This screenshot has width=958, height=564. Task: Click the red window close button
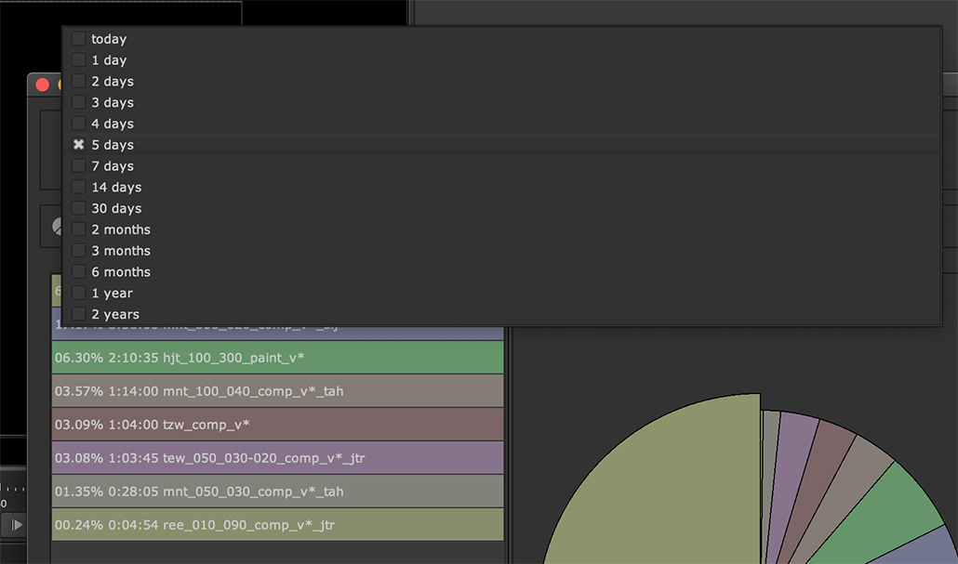42,85
